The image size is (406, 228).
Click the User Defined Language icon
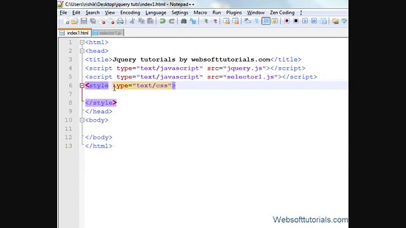coord(275,21)
